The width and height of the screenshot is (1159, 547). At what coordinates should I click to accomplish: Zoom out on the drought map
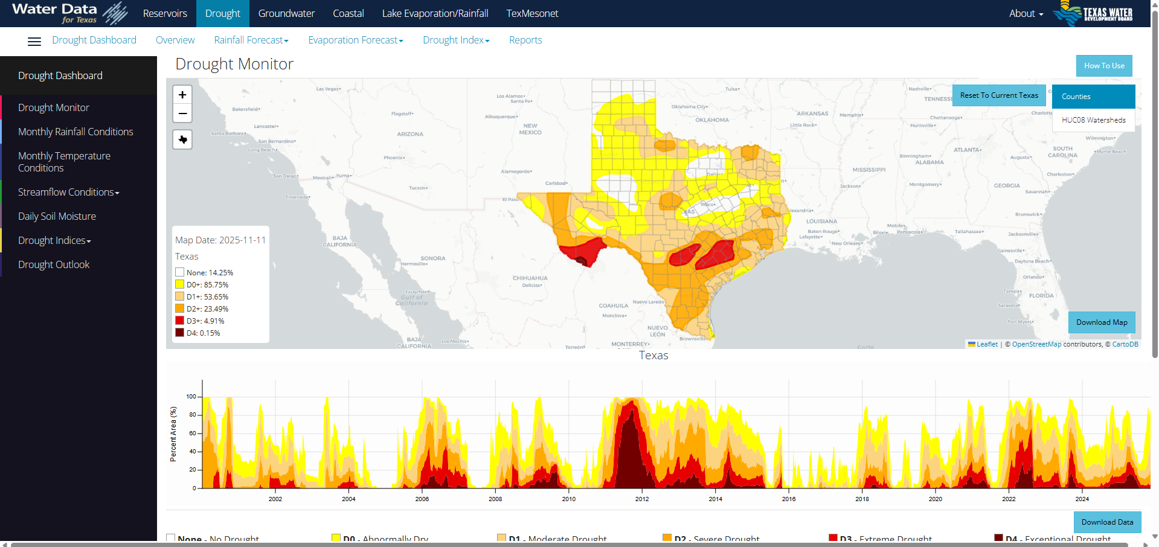coord(182,114)
